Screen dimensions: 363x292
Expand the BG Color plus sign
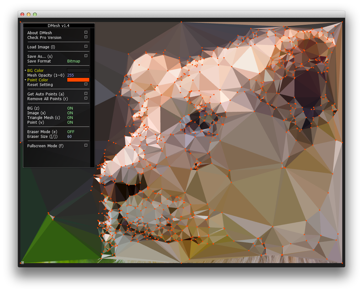25,71
